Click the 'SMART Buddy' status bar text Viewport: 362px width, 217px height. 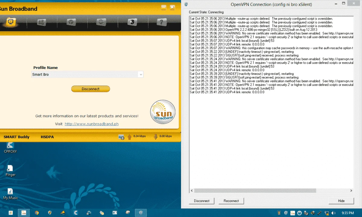[x=17, y=137]
